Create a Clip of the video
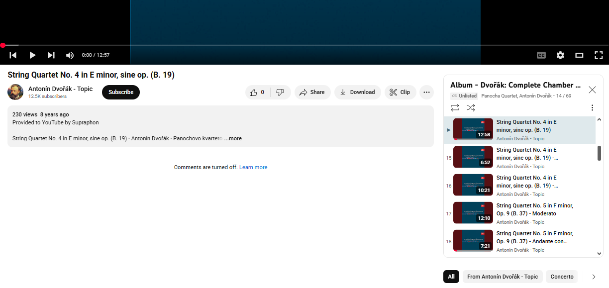Screen dimensions: 609x288 401,92
